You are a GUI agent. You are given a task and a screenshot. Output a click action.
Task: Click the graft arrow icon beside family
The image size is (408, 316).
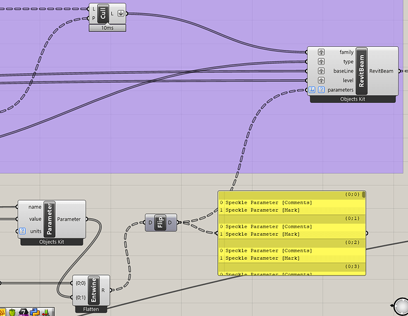[321, 52]
